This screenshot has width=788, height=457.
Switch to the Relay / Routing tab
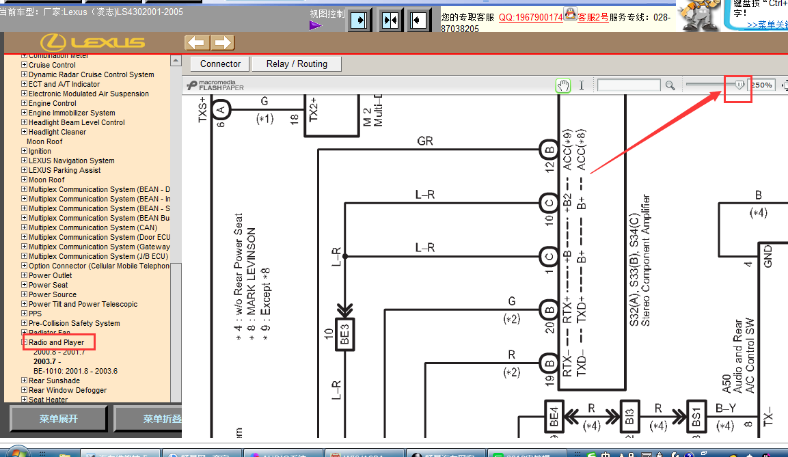click(x=297, y=64)
